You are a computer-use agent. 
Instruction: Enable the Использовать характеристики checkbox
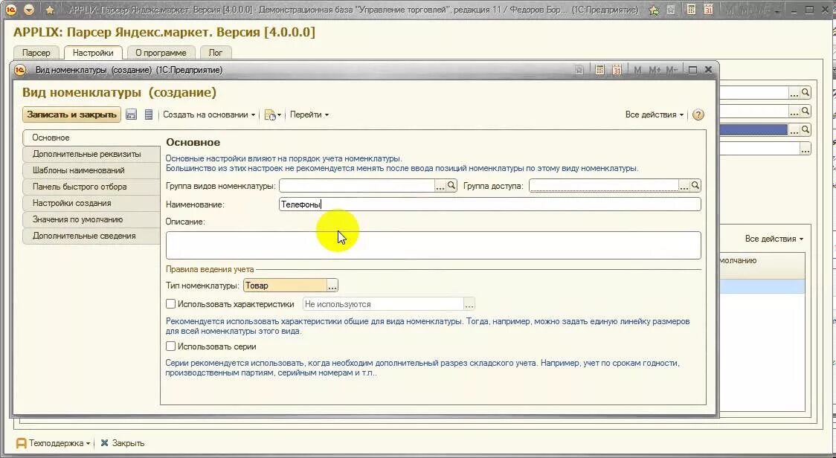click(x=170, y=304)
